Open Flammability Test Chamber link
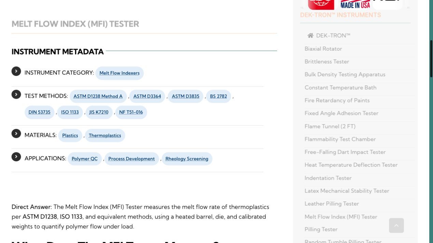This screenshot has width=433, height=243. [x=340, y=139]
